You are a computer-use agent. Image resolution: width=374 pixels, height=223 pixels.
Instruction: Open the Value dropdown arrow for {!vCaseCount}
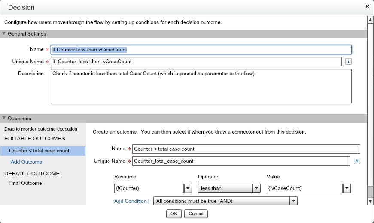(x=347, y=188)
